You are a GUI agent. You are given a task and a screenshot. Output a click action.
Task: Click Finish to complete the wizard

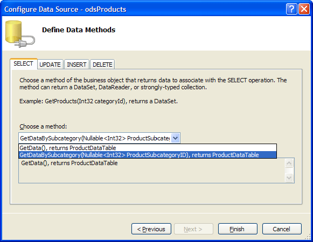click(238, 229)
